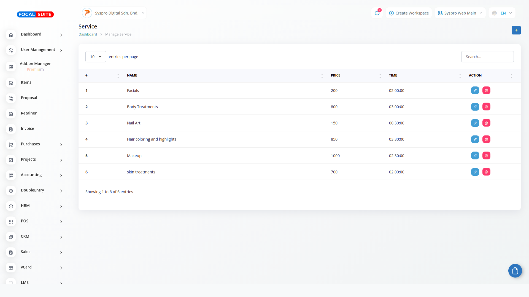Click the Body Treatments edit pencil icon
The image size is (529, 297).
475,107
